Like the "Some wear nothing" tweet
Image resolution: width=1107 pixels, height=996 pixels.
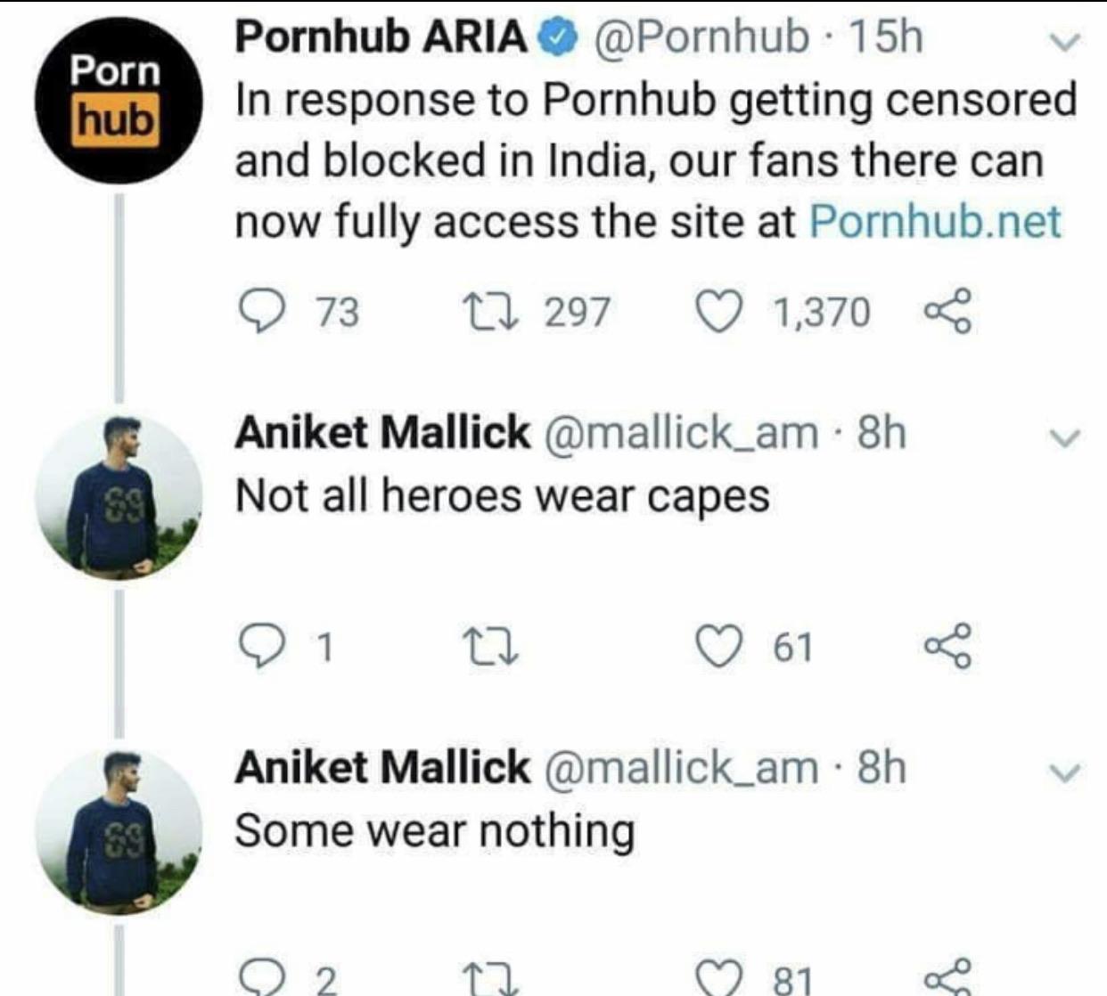(x=717, y=980)
